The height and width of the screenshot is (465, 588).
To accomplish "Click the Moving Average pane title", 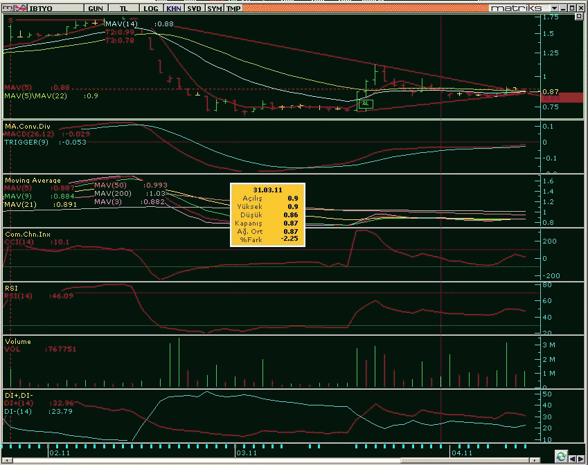I will click(x=33, y=180).
